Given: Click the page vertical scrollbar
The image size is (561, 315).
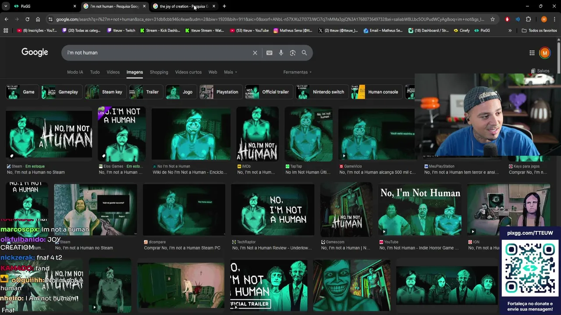Looking at the screenshot, I should [x=559, y=57].
